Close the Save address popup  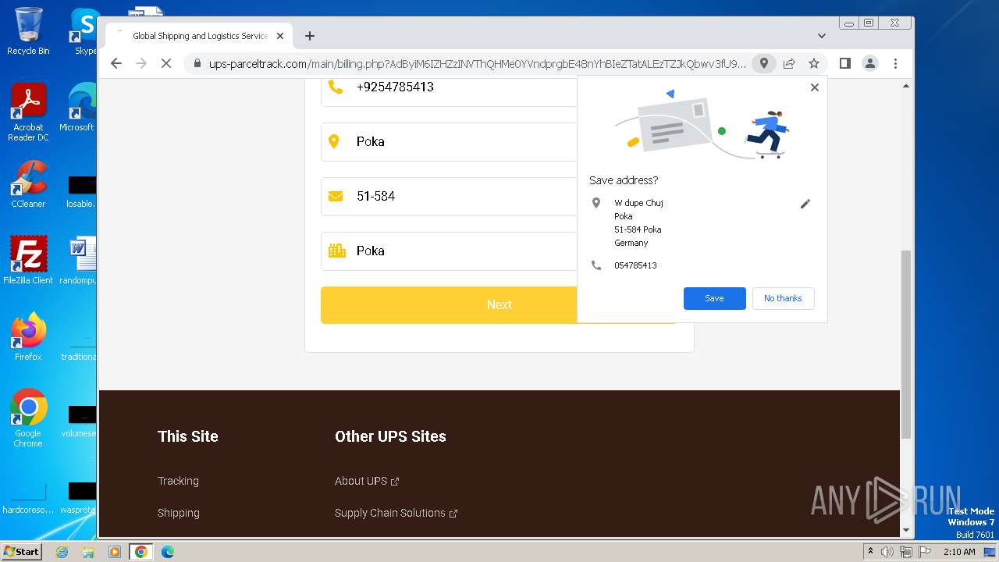[815, 87]
